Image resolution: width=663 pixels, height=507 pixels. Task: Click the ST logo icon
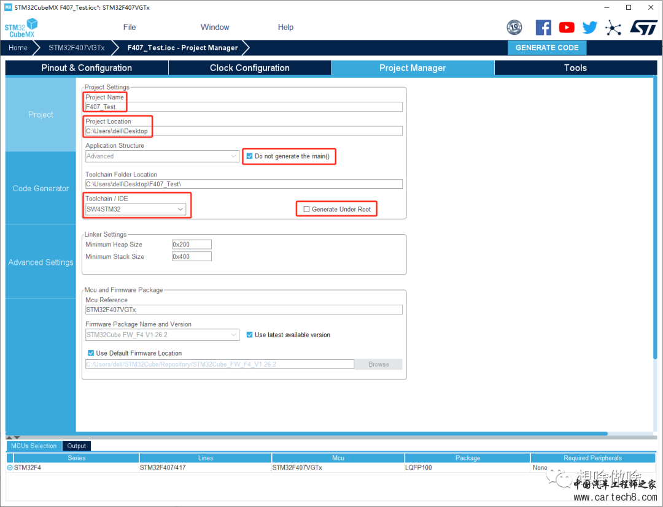tap(643, 28)
